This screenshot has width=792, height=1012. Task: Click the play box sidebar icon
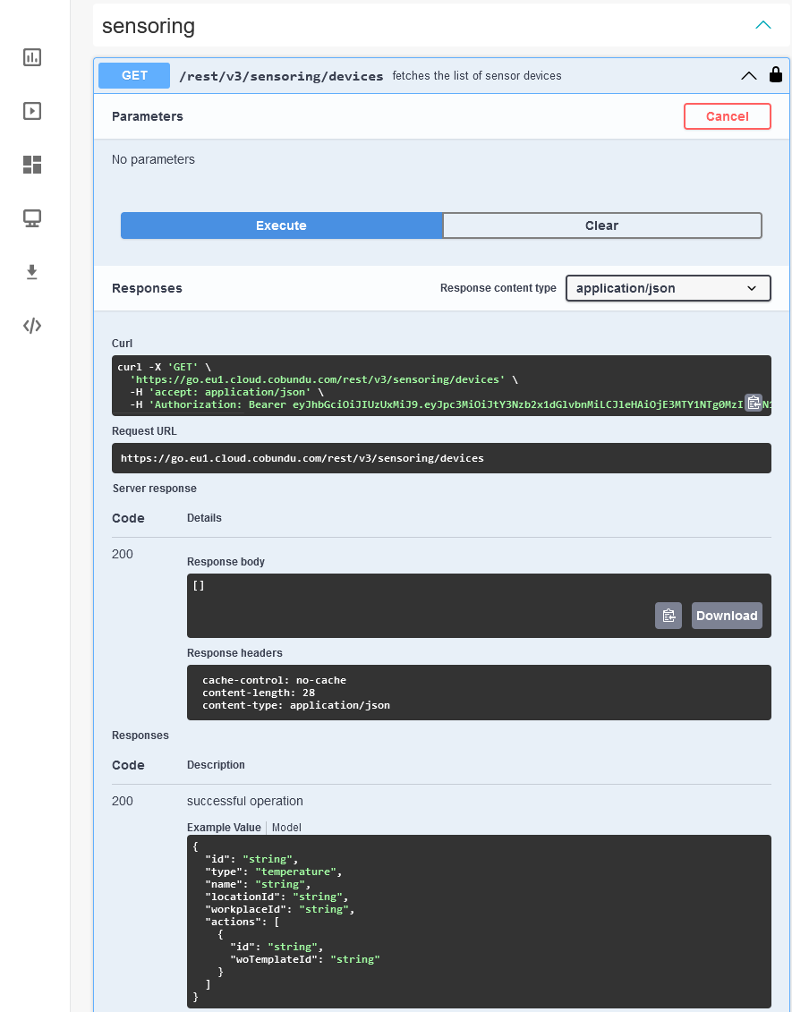point(32,111)
